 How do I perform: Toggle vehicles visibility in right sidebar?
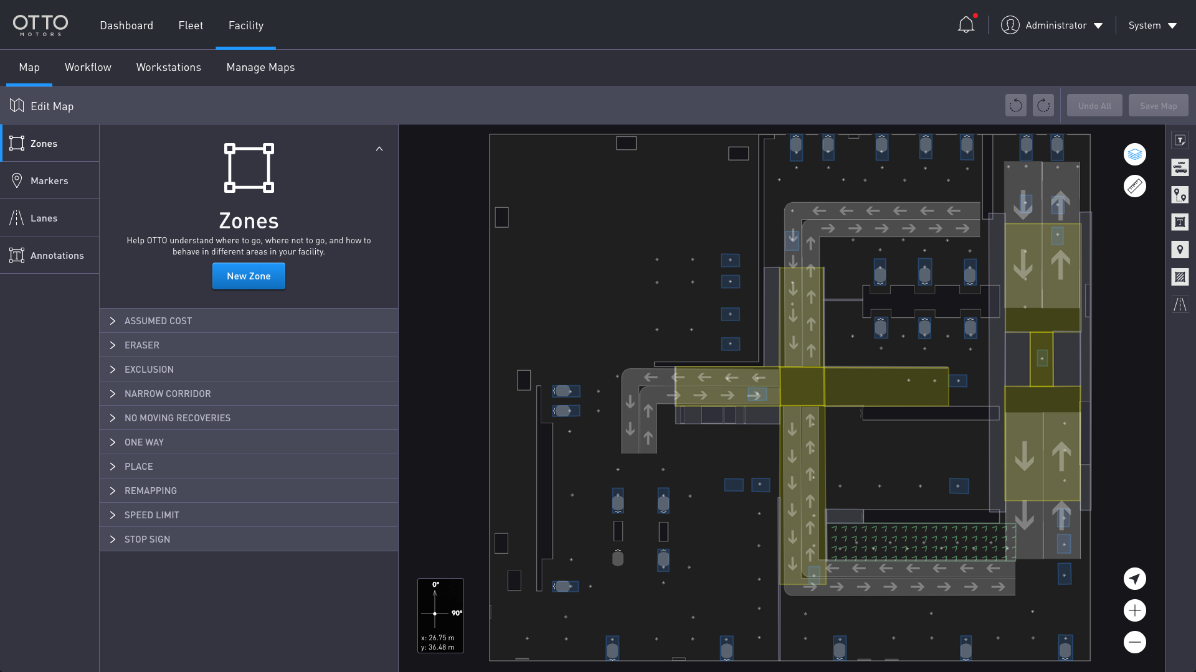[1180, 167]
